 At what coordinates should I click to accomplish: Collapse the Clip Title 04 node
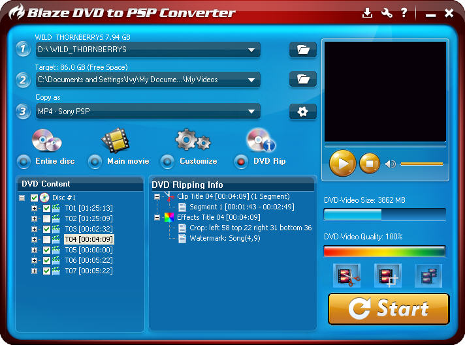157,196
